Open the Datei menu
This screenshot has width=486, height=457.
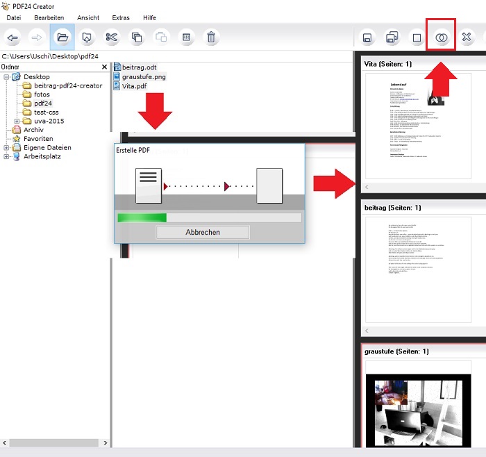tap(14, 17)
